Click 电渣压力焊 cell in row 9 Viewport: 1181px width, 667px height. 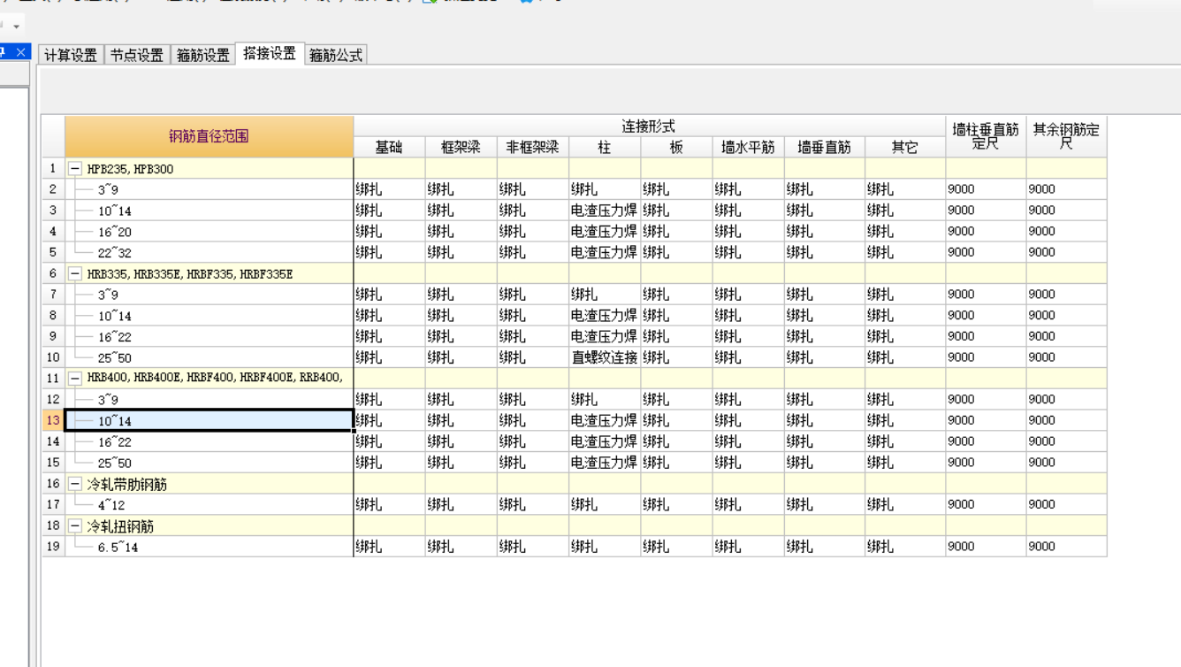click(x=605, y=336)
